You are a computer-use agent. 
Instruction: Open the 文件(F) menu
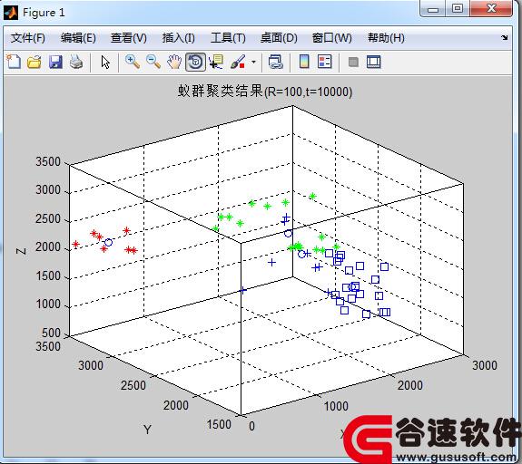pos(28,38)
